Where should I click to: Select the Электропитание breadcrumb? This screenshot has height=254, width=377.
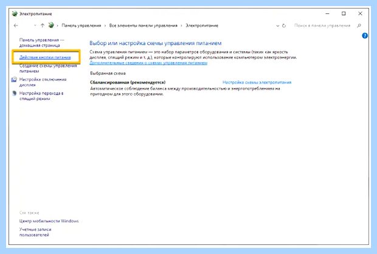click(x=202, y=26)
